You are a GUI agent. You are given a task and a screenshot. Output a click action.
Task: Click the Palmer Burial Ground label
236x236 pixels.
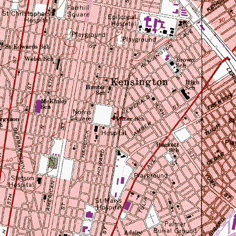[x=175, y=227]
